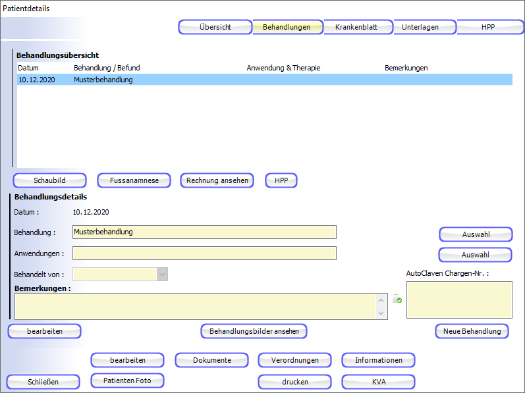Click bearbeiten button above Patienten Foto
Viewport: 525px width, 393px height.
(x=128, y=360)
